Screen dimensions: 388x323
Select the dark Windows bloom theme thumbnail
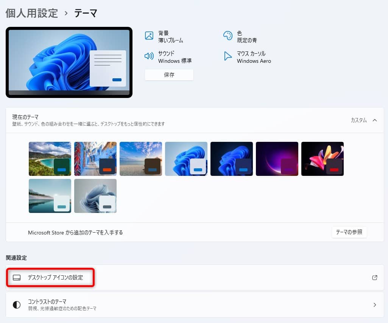coord(231,158)
